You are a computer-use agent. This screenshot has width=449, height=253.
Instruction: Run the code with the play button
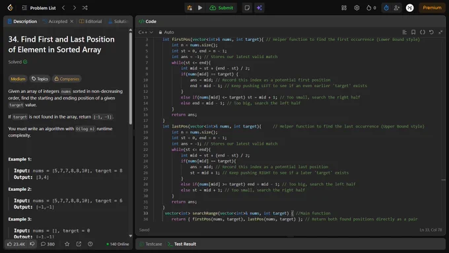pyautogui.click(x=200, y=8)
